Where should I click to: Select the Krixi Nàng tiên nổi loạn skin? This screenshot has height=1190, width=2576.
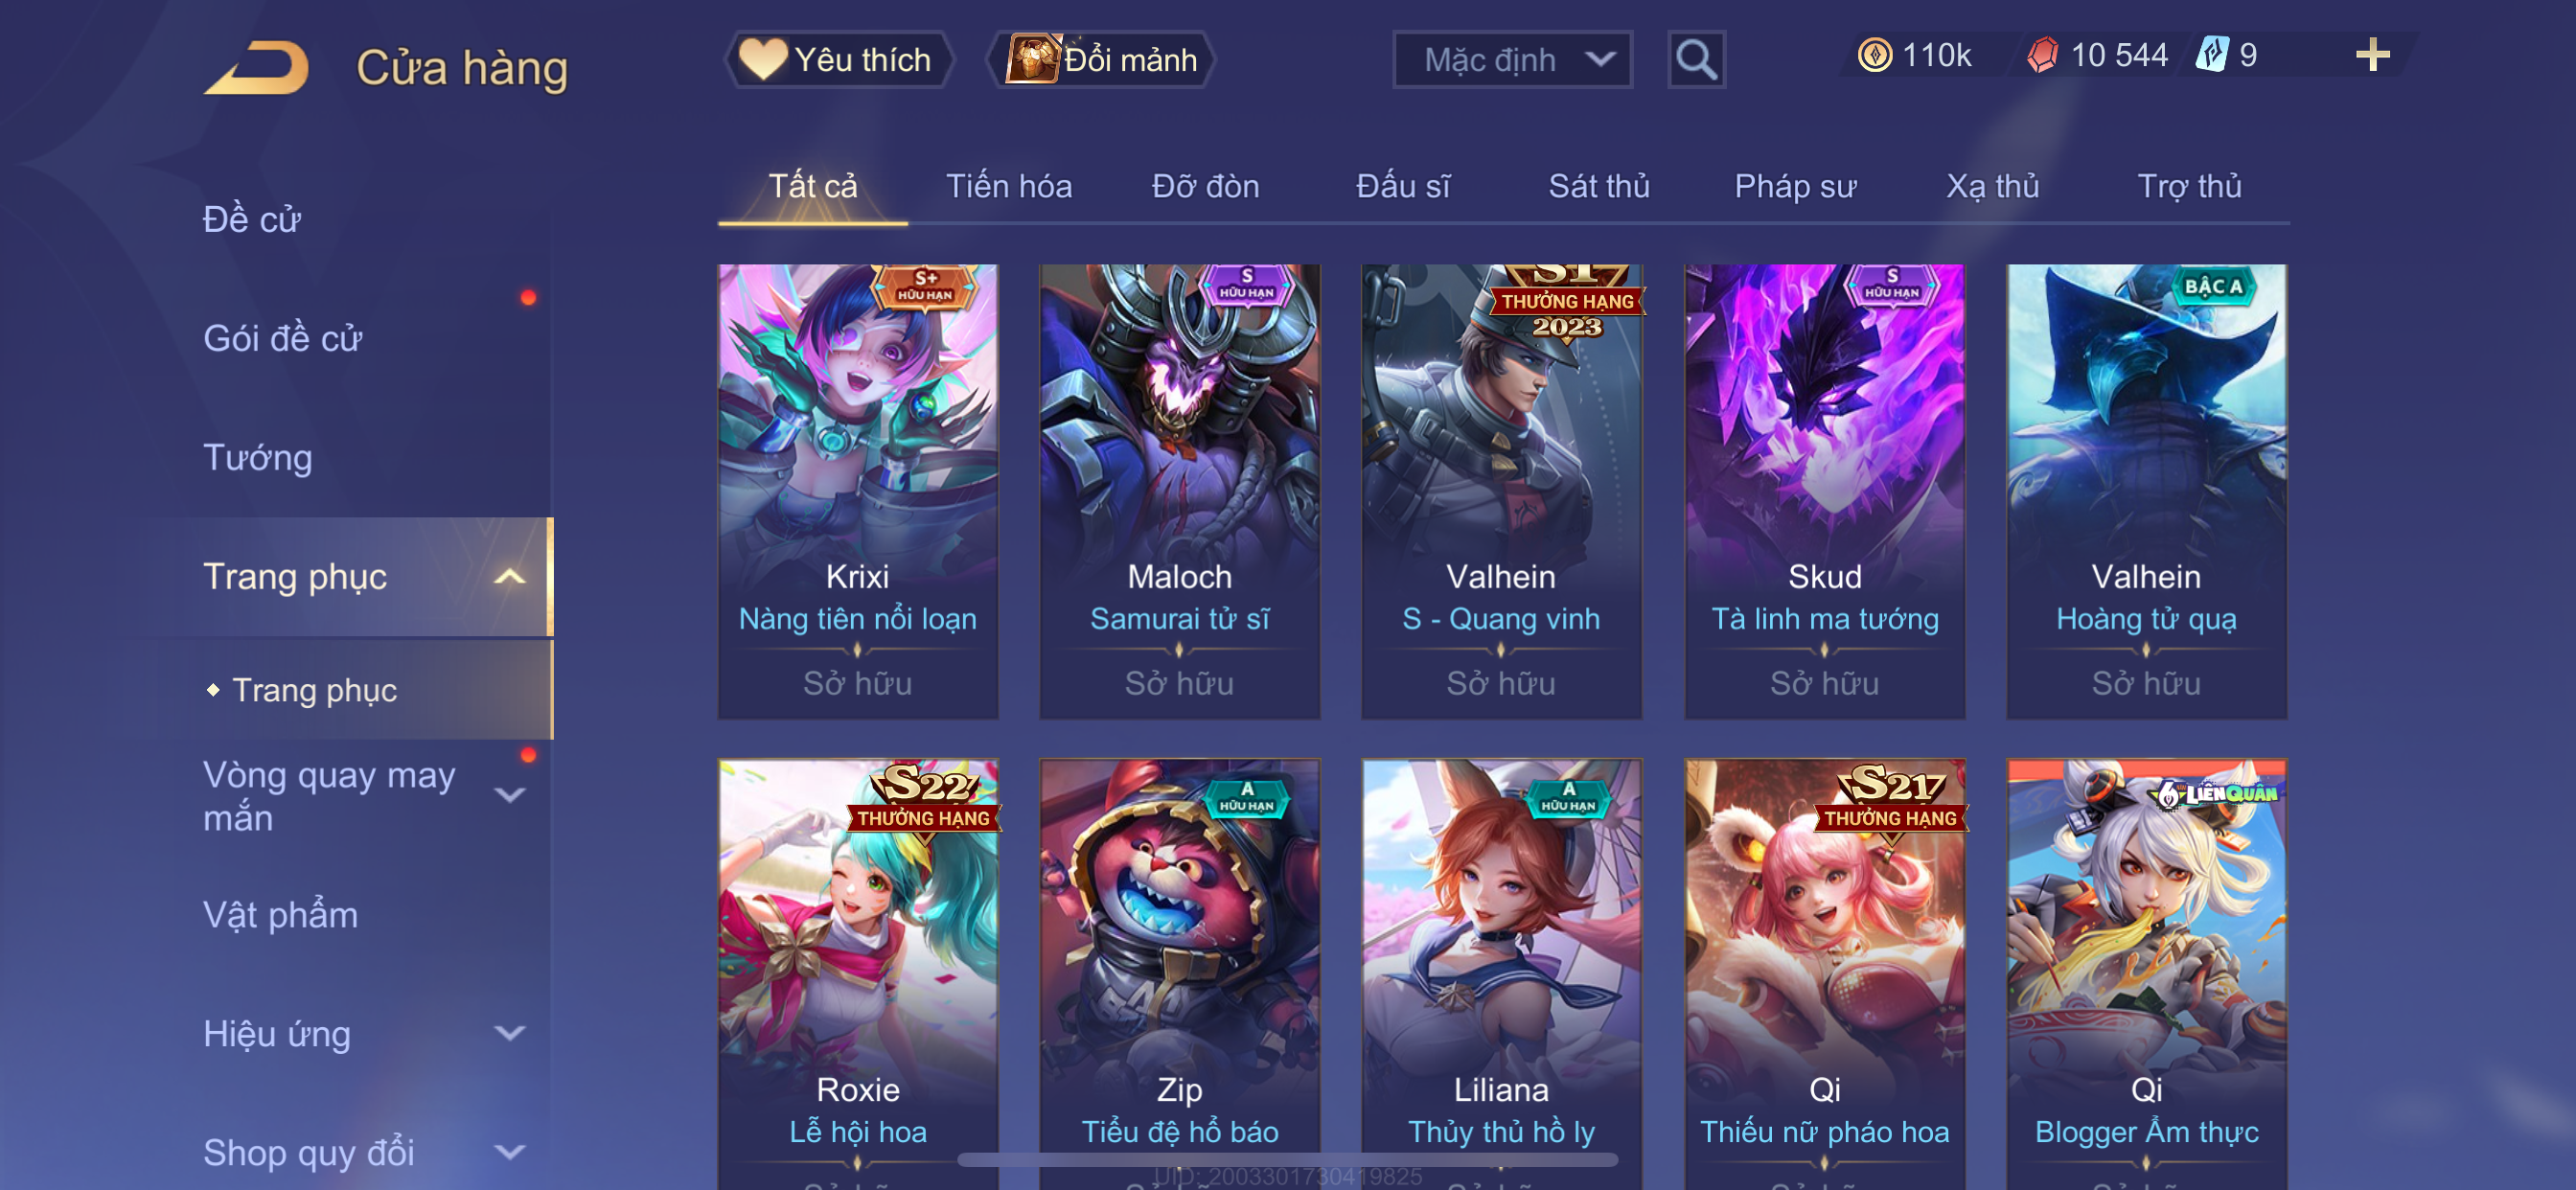coord(858,491)
